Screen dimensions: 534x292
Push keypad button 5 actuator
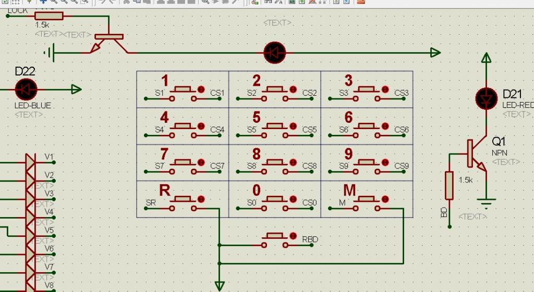click(x=275, y=126)
